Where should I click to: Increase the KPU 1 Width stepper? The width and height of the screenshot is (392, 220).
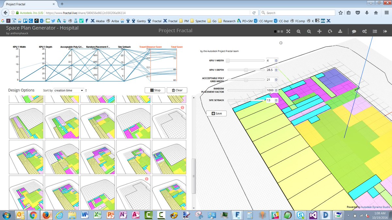[x=276, y=60]
